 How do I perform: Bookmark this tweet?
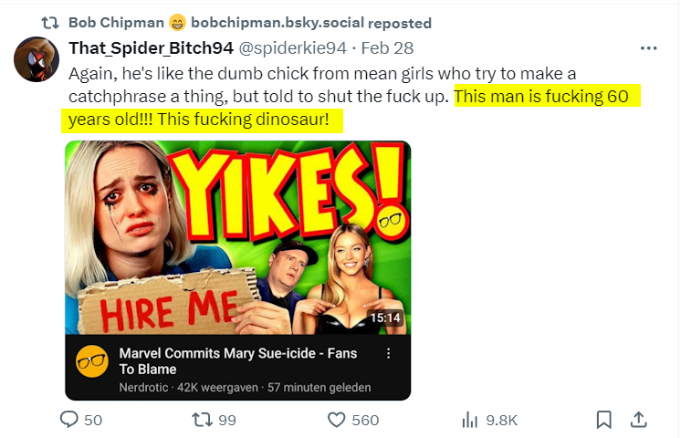[603, 420]
